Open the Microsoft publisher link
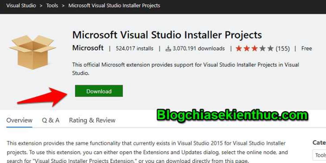Viewport: 326px width, 163px height. (x=88, y=48)
